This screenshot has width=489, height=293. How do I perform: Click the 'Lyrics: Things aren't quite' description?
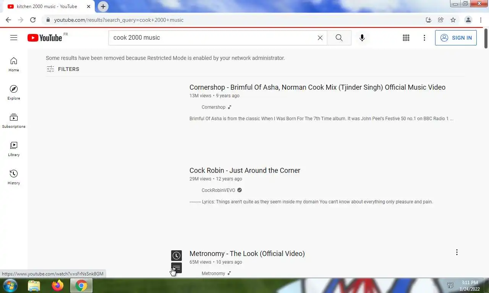[x=311, y=202]
